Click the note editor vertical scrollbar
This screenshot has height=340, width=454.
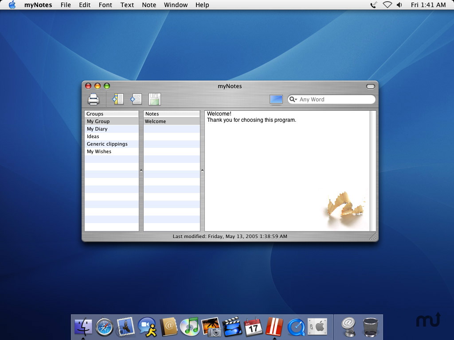(372, 170)
